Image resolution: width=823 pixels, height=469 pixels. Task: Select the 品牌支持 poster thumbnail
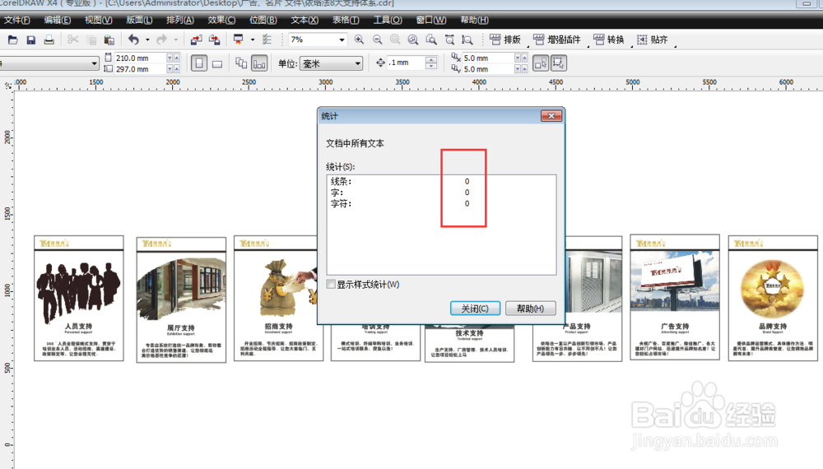[773, 298]
